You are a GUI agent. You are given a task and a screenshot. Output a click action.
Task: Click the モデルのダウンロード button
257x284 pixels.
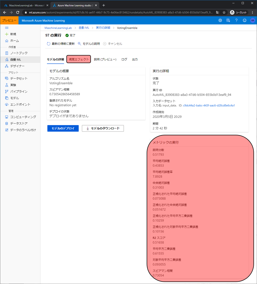click(103, 128)
